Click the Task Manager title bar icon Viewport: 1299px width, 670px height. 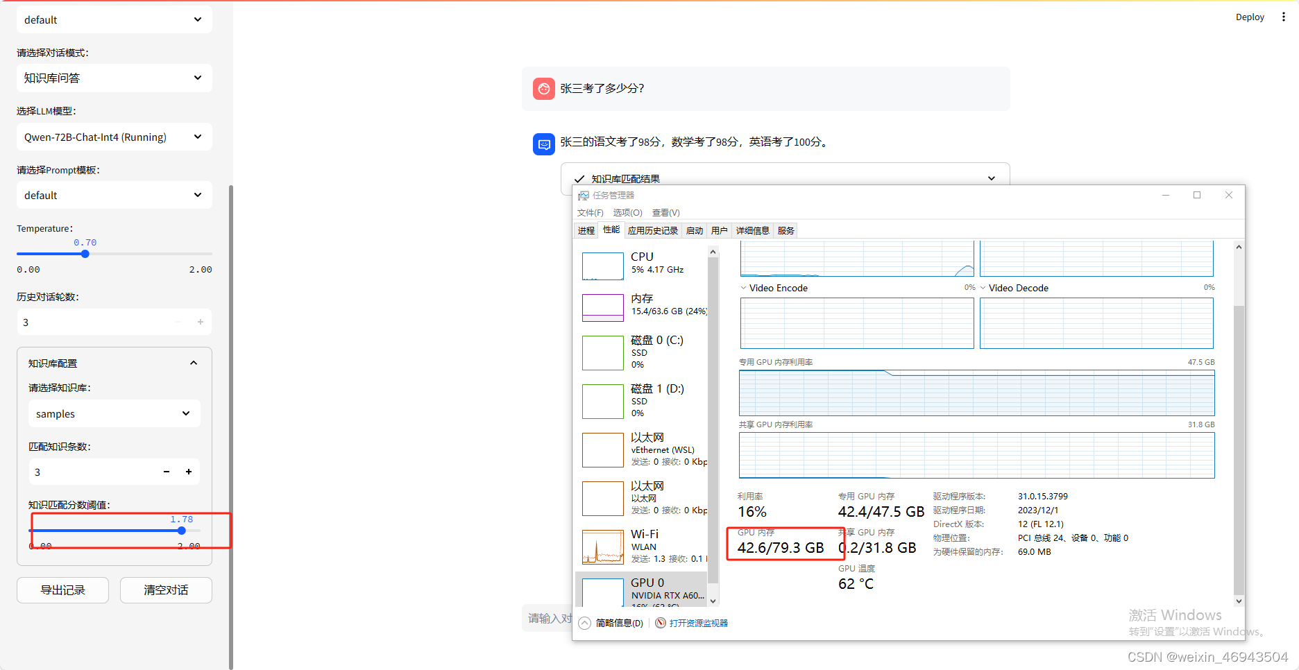click(584, 196)
